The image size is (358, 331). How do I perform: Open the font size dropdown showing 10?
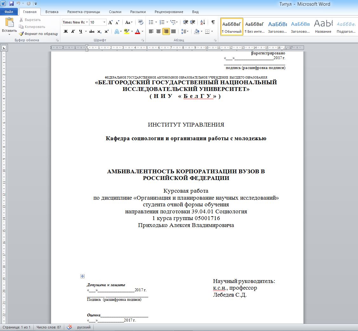tap(104, 22)
